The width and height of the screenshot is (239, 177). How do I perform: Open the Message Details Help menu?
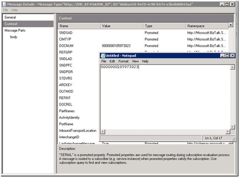(x=14, y=10)
